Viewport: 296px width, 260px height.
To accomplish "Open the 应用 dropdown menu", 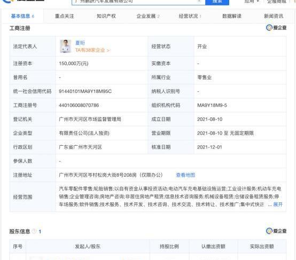I will (252, 2).
